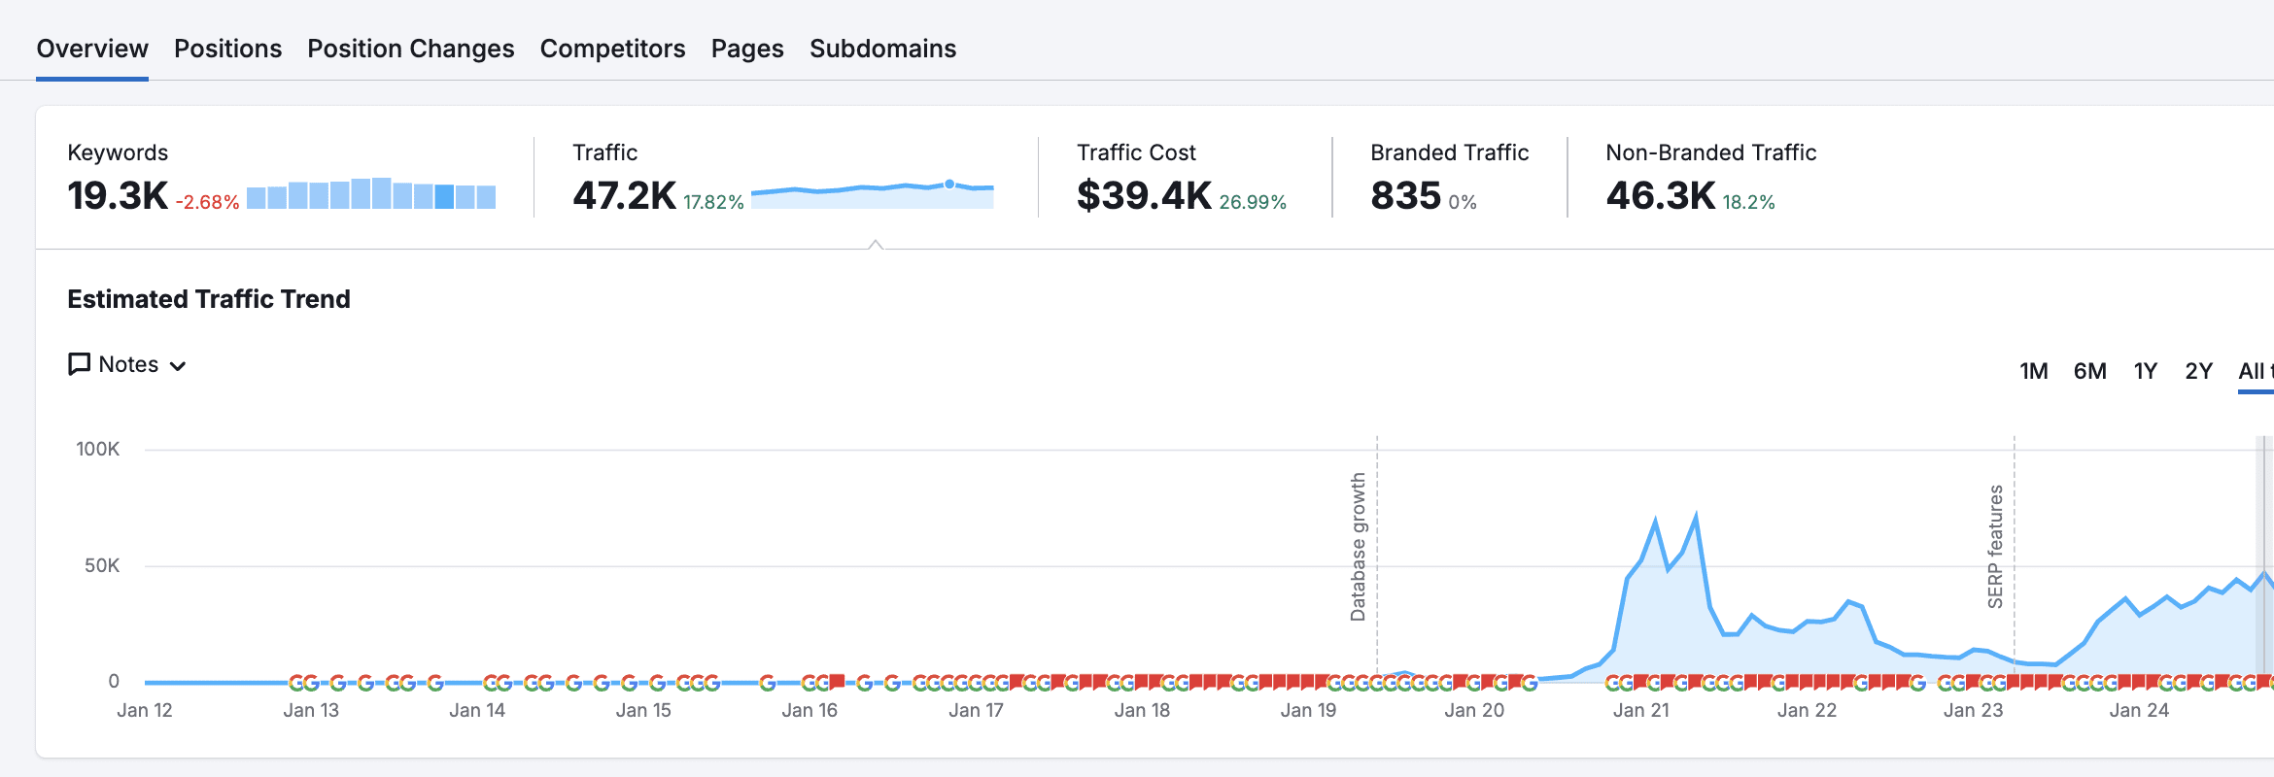2274x777 pixels.
Task: Expand the Notes chevron arrow
Action: [x=178, y=366]
